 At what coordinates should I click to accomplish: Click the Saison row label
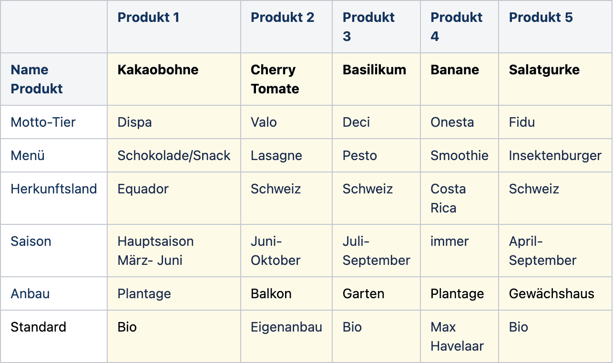pyautogui.click(x=54, y=251)
